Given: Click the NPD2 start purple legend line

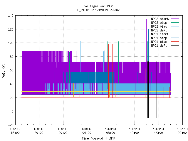Looking at the screenshot, I should tap(175, 19).
